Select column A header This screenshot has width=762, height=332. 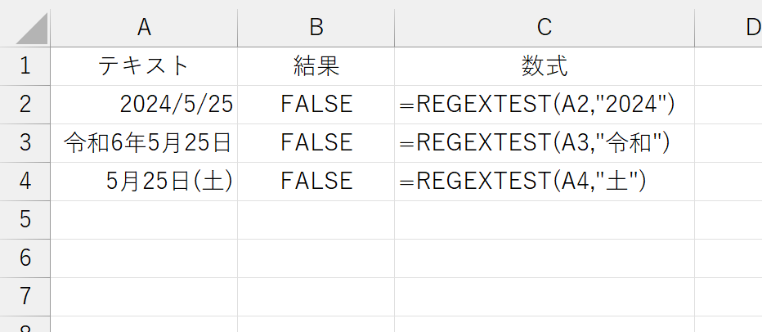click(x=144, y=28)
